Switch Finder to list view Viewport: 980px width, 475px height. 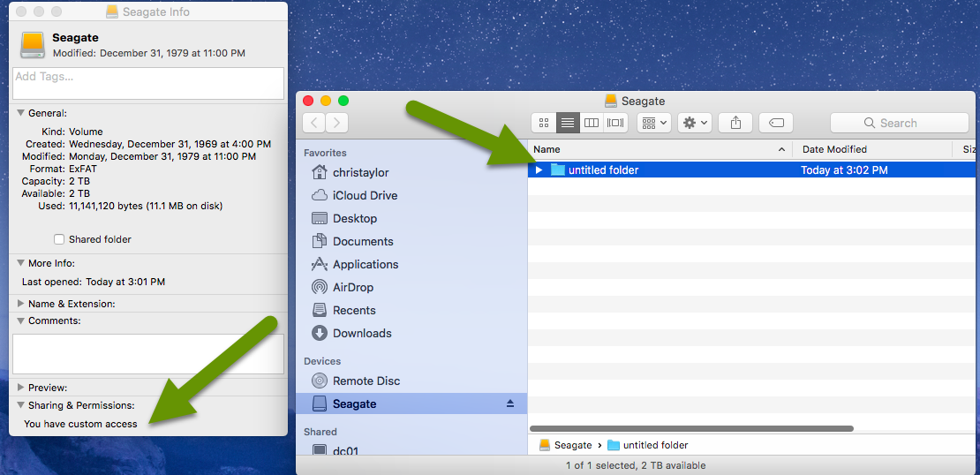tap(568, 123)
